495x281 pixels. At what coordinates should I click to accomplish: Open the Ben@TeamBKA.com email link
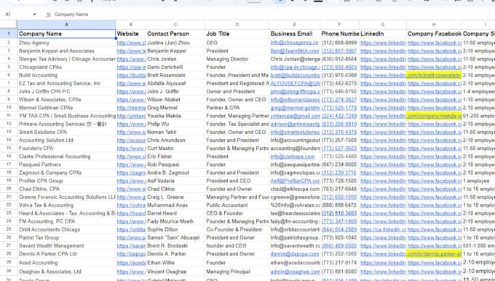click(295, 51)
